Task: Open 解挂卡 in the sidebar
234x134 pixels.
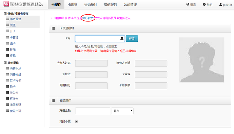Action: pos(14,99)
